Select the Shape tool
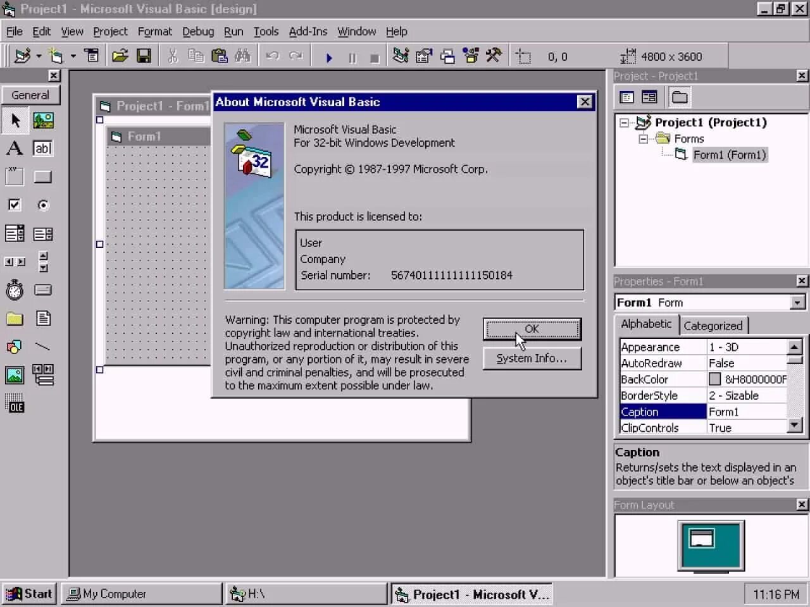The height and width of the screenshot is (607, 810). (15, 346)
